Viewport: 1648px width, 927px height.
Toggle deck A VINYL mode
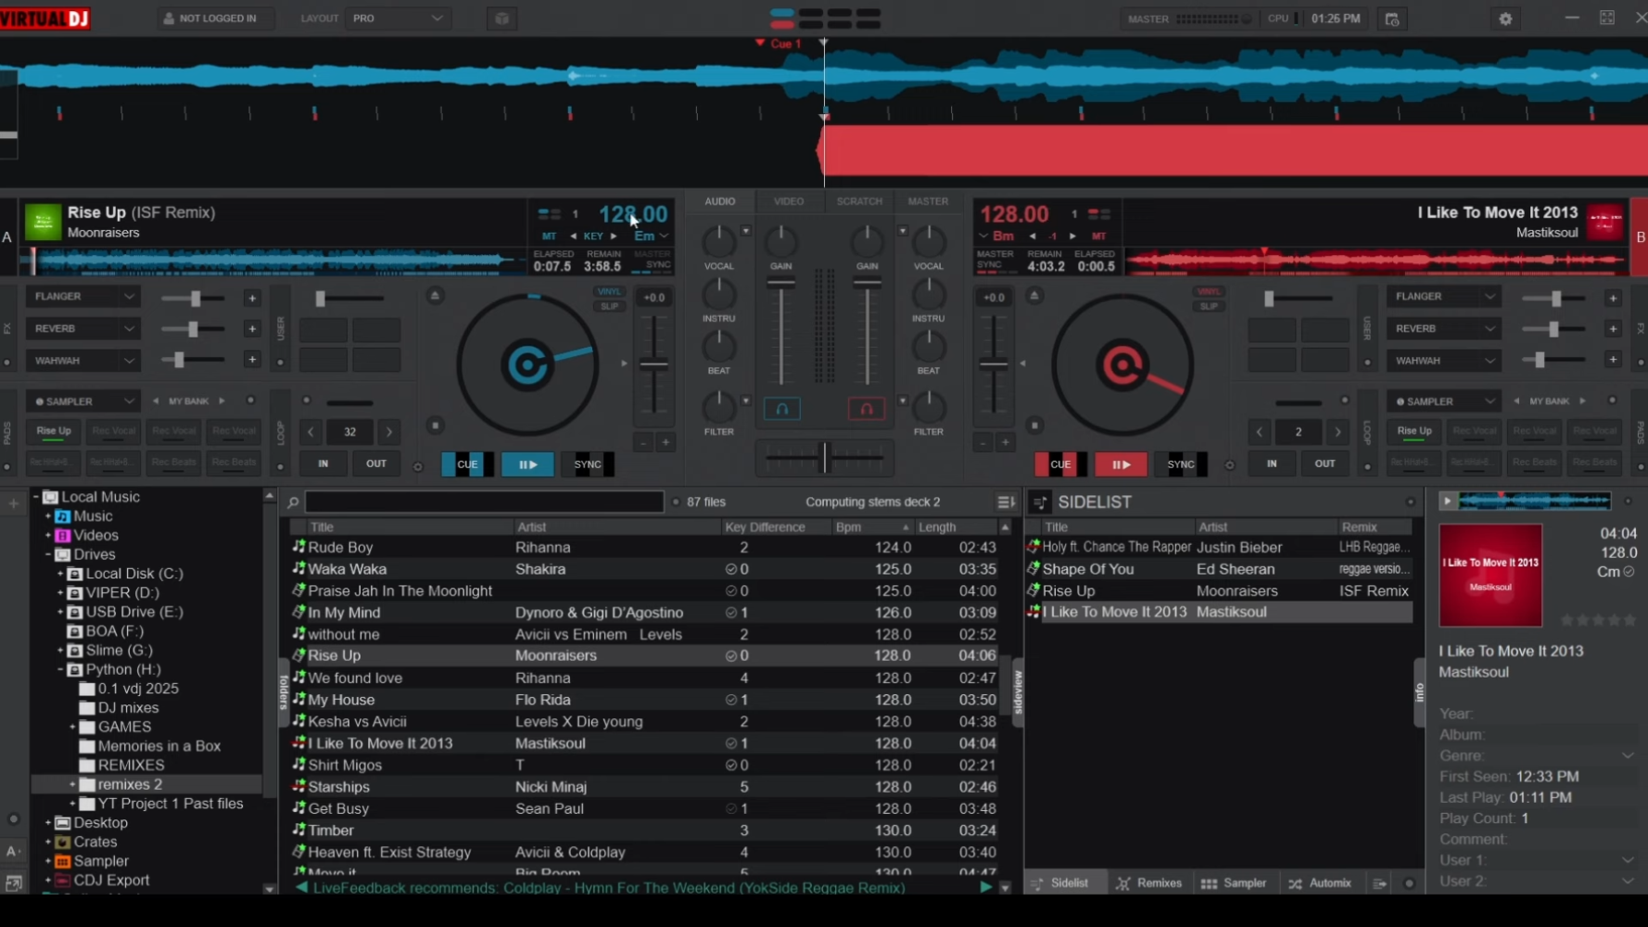609,292
